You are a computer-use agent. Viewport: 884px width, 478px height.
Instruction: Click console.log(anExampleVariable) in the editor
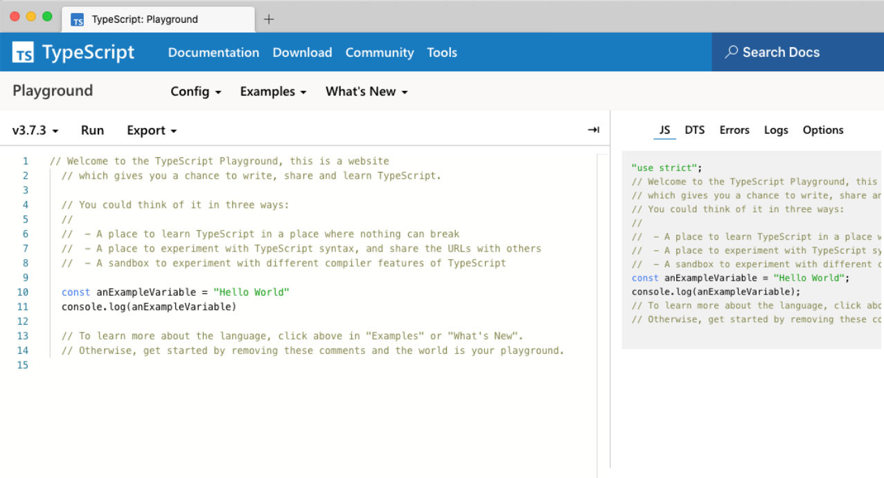click(x=149, y=307)
